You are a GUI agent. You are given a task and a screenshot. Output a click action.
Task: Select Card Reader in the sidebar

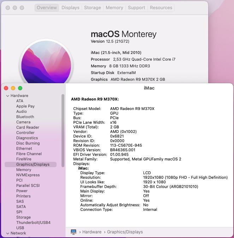point(28,128)
